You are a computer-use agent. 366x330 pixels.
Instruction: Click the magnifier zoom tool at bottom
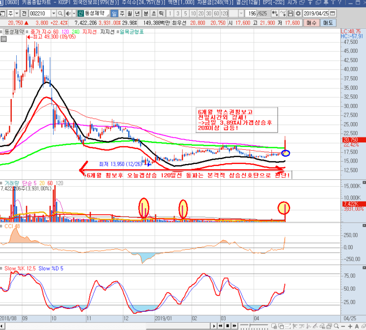336,326
